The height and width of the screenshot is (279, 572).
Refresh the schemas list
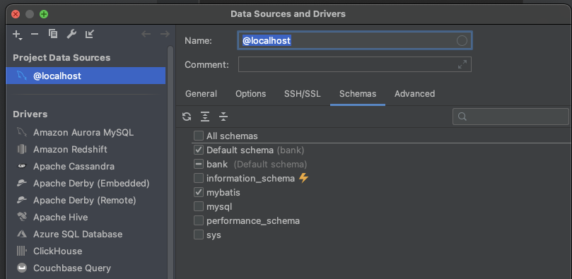[x=187, y=117]
